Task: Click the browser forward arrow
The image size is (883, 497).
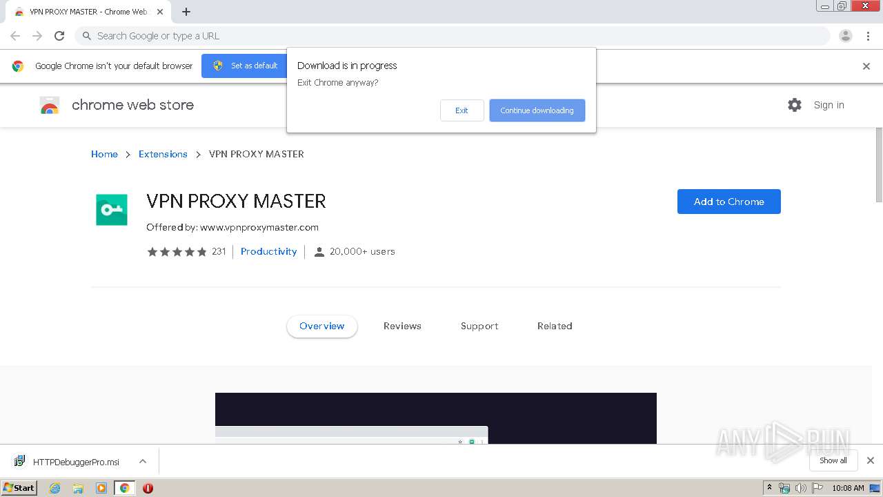Action: click(37, 36)
